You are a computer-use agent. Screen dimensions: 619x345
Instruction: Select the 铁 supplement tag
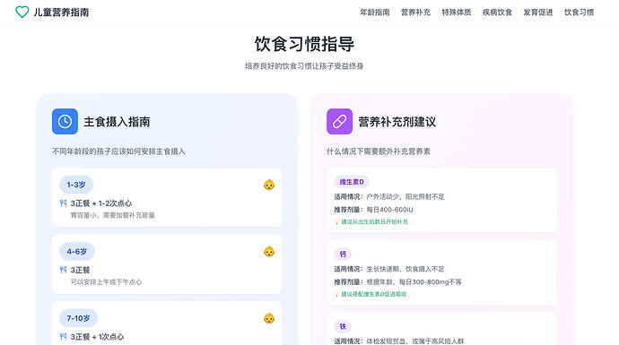tap(343, 326)
